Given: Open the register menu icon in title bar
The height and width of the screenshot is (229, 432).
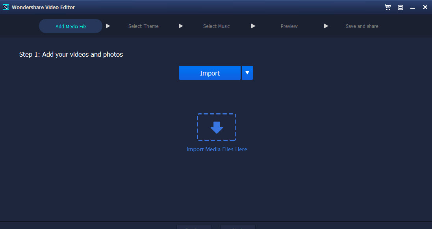Looking at the screenshot, I should 400,7.
